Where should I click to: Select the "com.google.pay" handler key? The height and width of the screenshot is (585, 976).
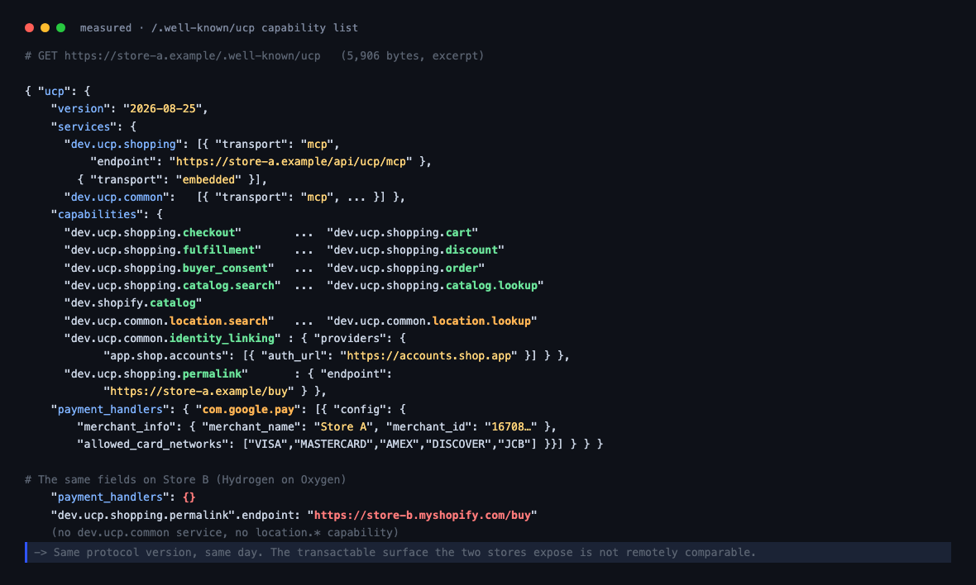point(248,410)
